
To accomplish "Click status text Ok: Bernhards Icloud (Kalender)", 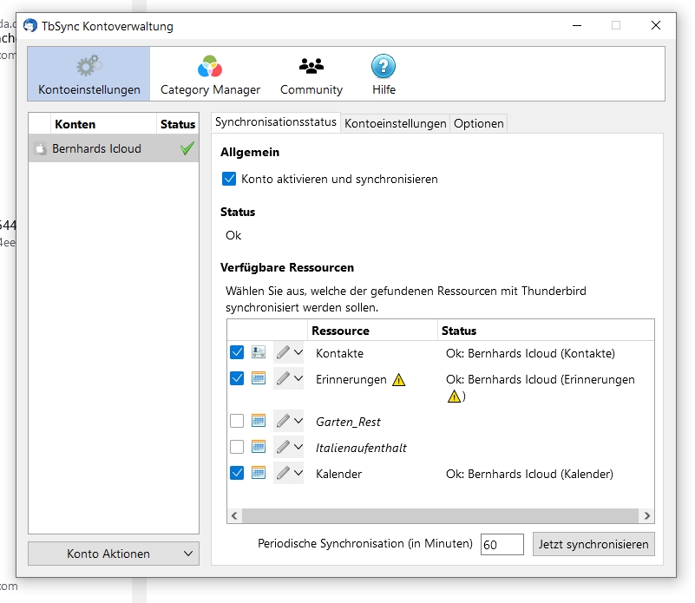I will point(529,474).
